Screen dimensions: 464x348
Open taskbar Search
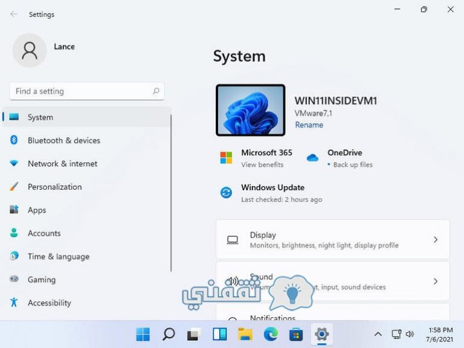tap(169, 334)
